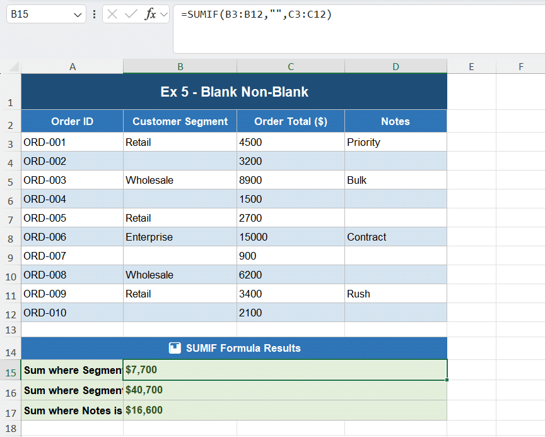Click the Rush note cell for ORD-009

(396, 294)
